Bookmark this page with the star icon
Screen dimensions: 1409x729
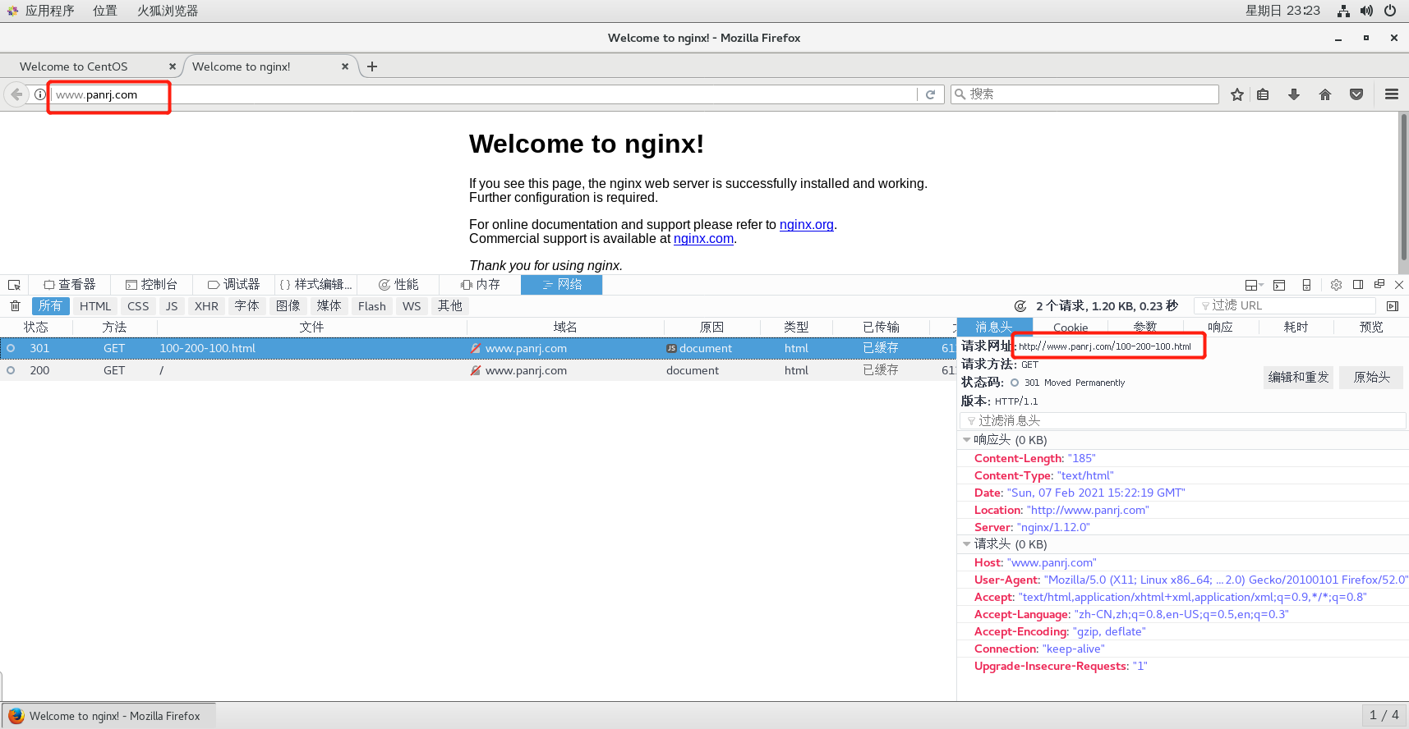click(1237, 94)
